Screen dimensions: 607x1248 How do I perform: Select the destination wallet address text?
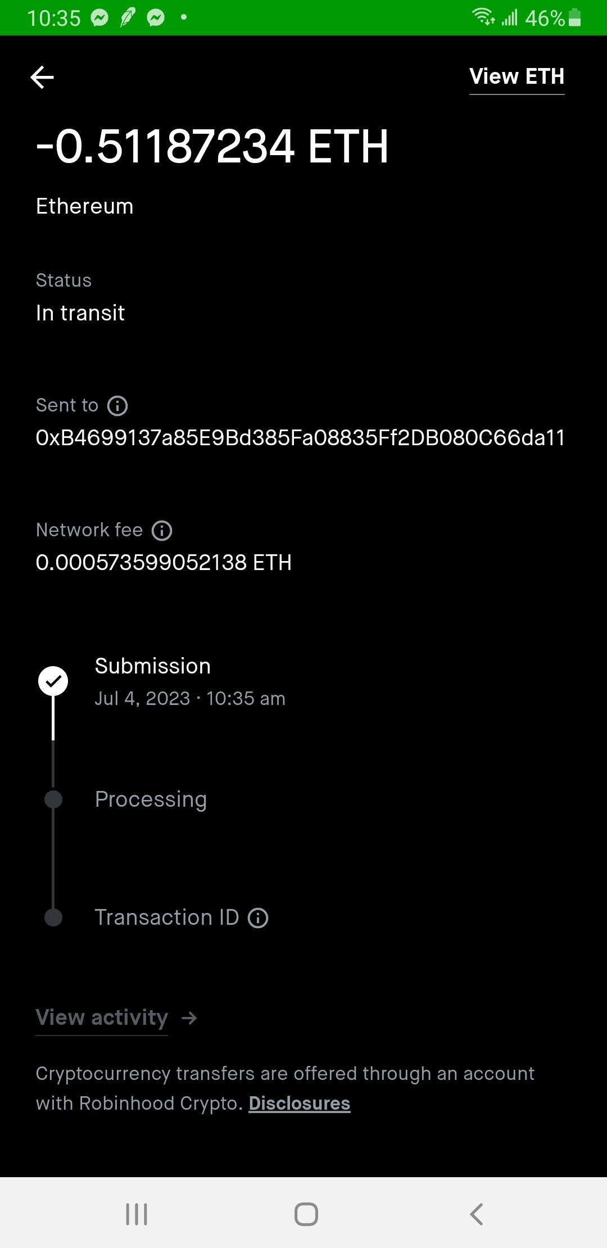coord(300,438)
